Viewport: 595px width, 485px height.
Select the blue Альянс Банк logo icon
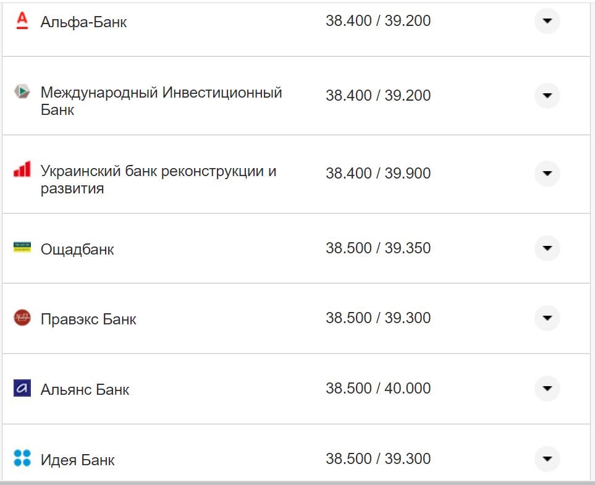click(22, 388)
